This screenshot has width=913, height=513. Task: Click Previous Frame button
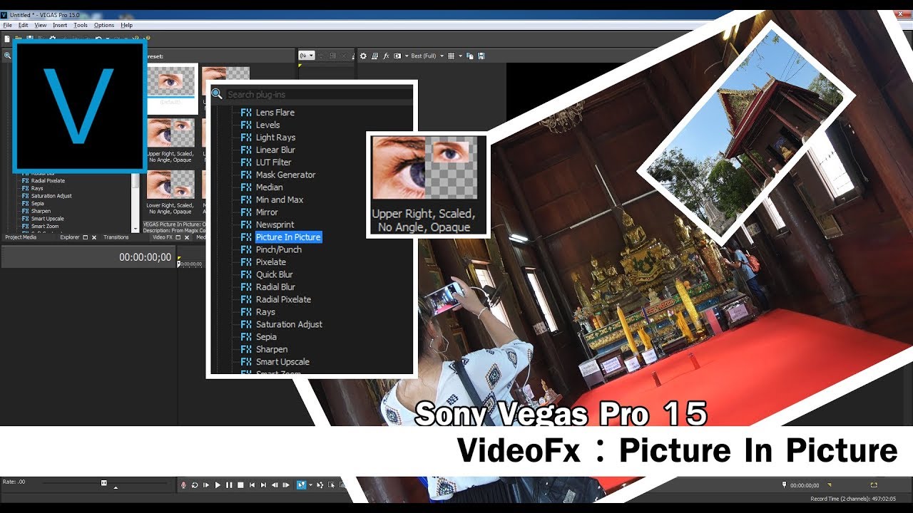pos(275,484)
